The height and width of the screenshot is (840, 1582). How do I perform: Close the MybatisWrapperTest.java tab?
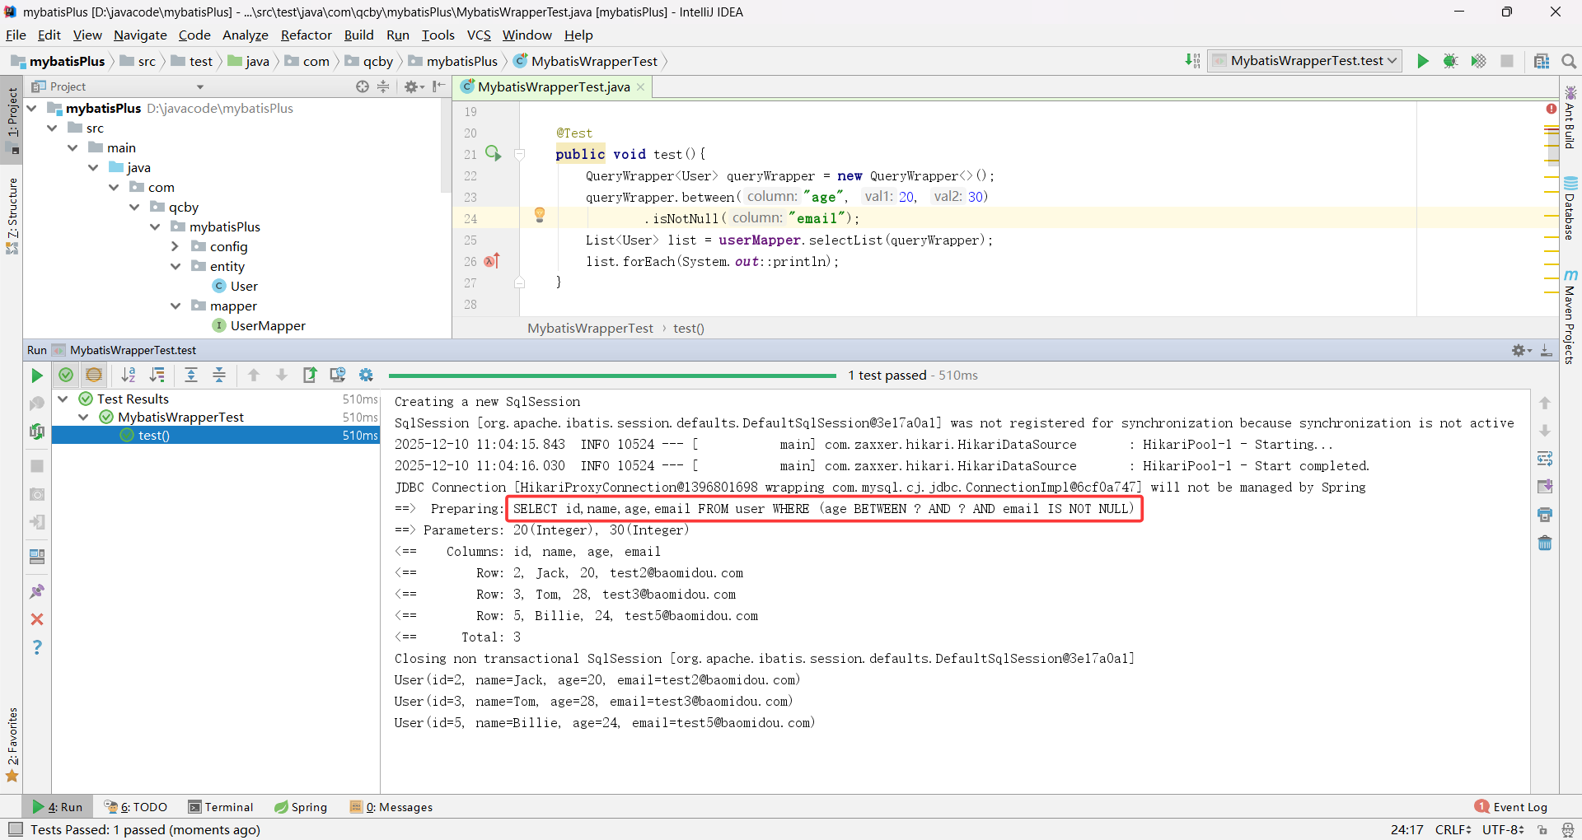pyautogui.click(x=641, y=86)
